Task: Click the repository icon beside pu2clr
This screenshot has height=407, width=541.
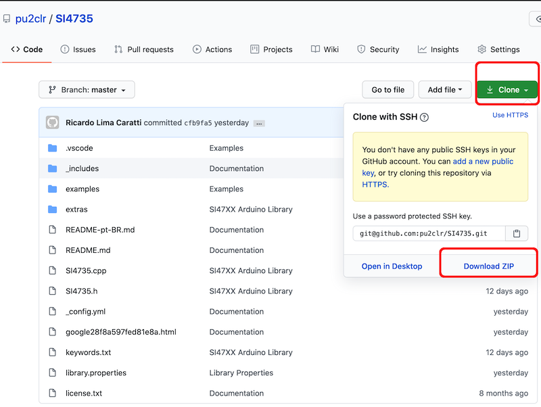Action: coord(7,19)
